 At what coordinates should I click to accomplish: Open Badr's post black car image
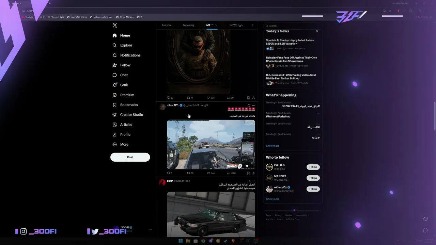coord(211,214)
